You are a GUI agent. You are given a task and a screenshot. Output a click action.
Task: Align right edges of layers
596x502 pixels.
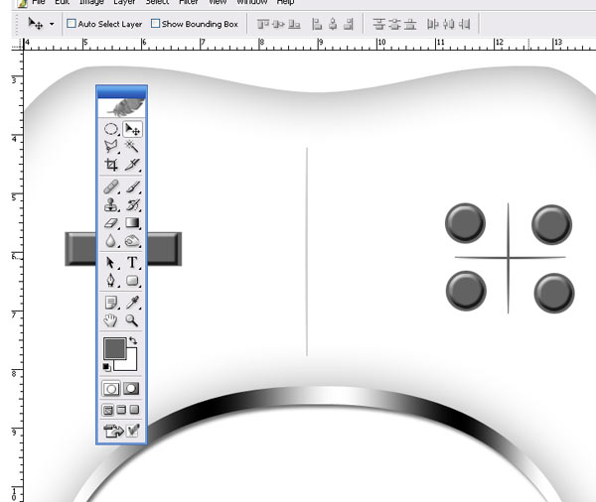[x=349, y=24]
